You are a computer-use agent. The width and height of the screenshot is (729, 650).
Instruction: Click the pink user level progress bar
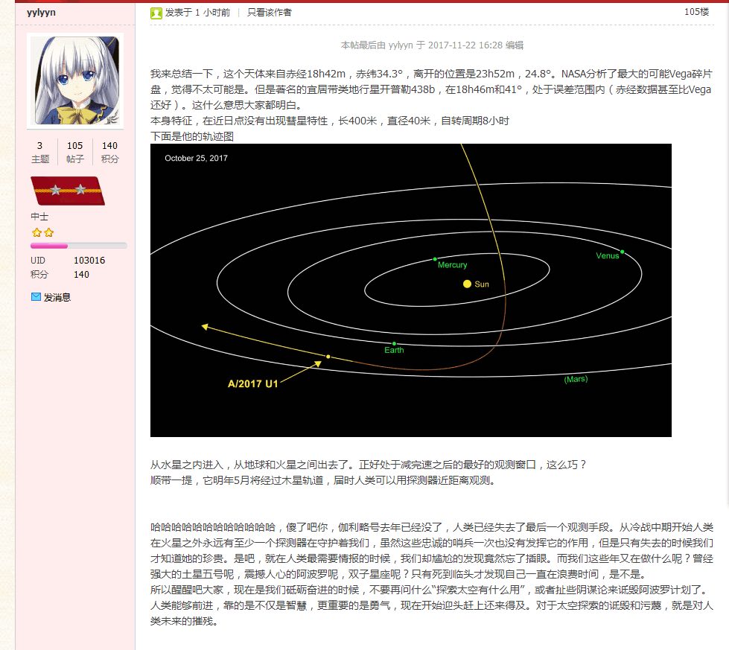(78, 245)
